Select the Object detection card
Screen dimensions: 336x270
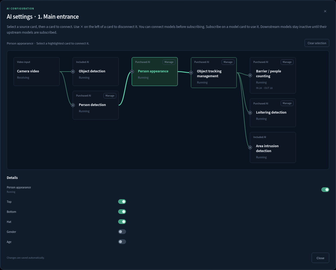pos(96,72)
